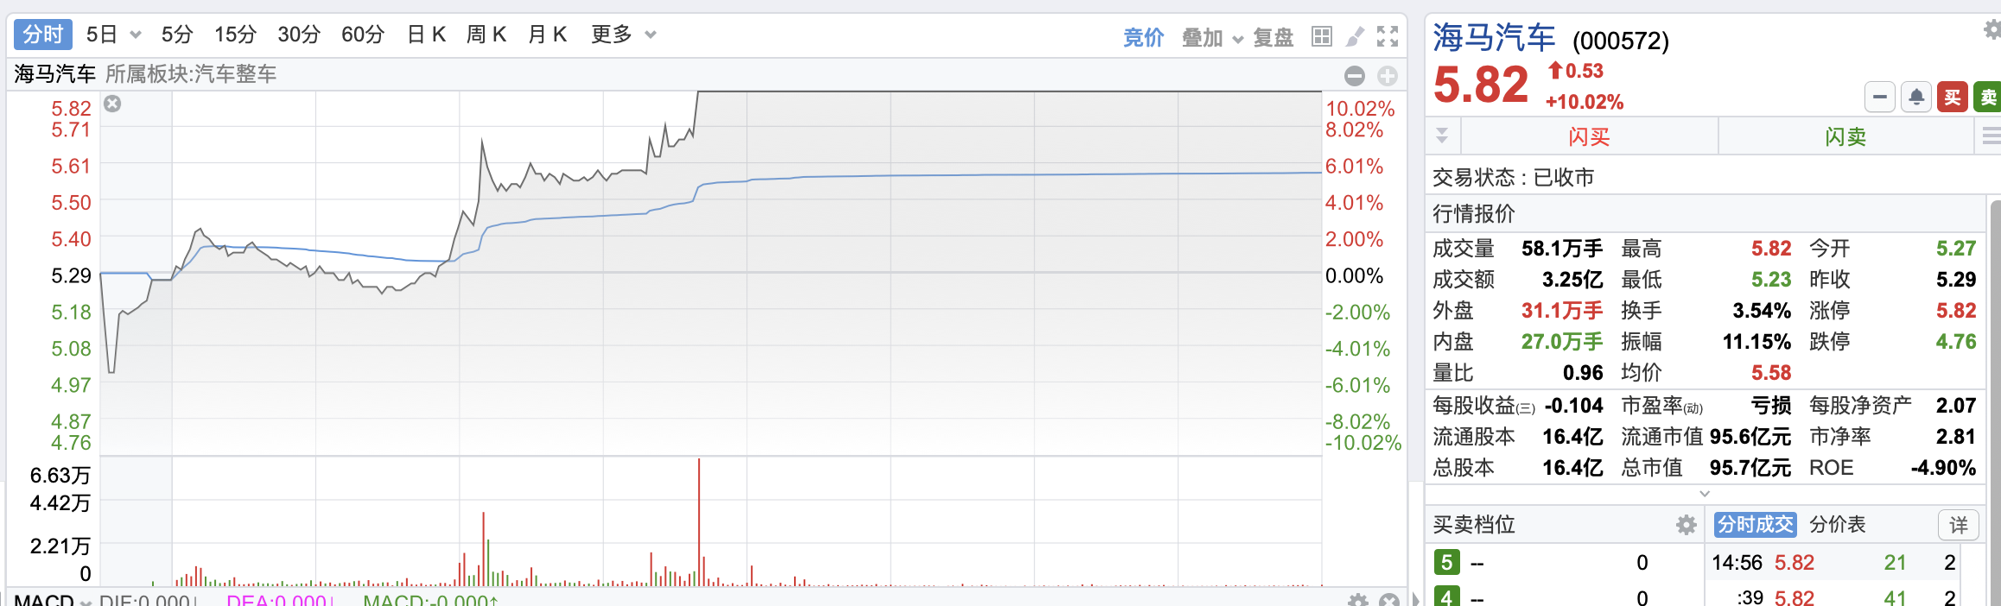Screen dimensions: 2001x606
Task: Remove stock from watchlist with minus button
Action: (1880, 97)
